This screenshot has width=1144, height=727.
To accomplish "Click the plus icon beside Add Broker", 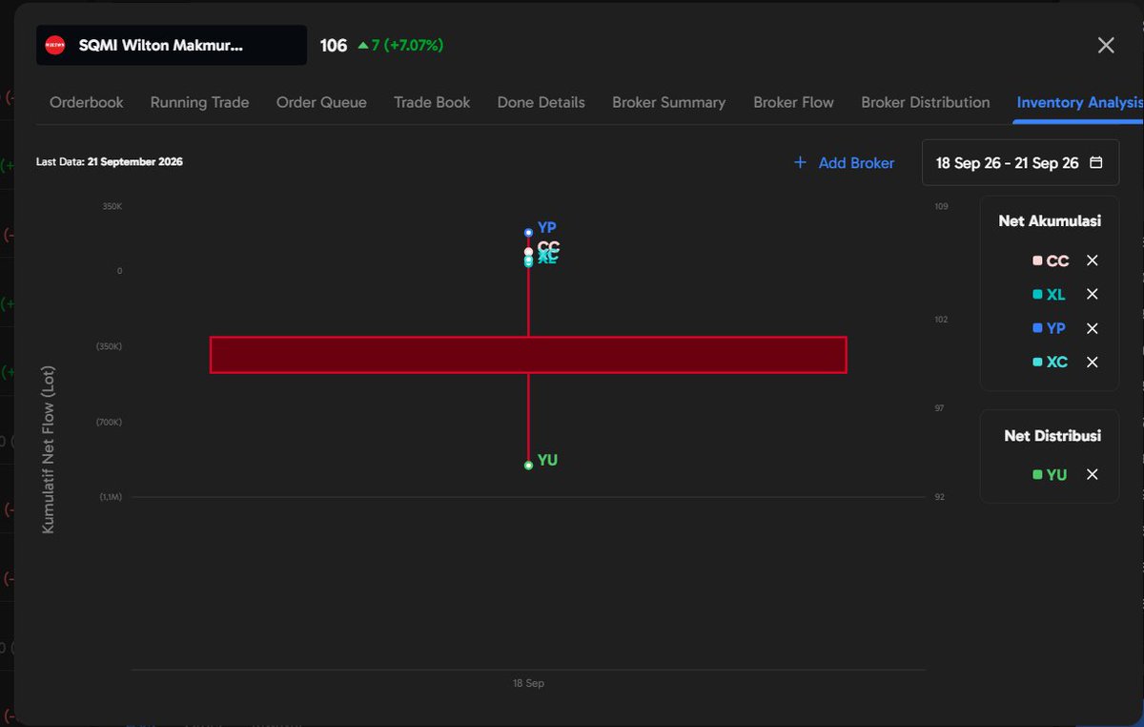I will (x=800, y=163).
